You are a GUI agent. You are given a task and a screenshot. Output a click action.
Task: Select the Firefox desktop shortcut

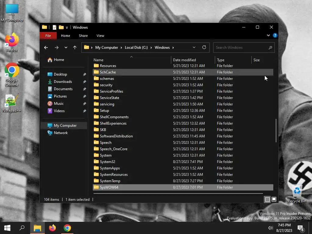tap(12, 43)
